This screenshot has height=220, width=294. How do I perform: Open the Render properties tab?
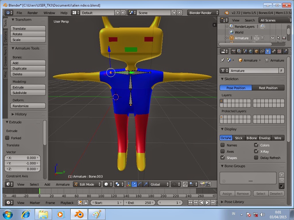coord(233,51)
